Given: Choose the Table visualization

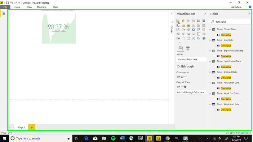Looking at the screenshot, I should [183, 38].
